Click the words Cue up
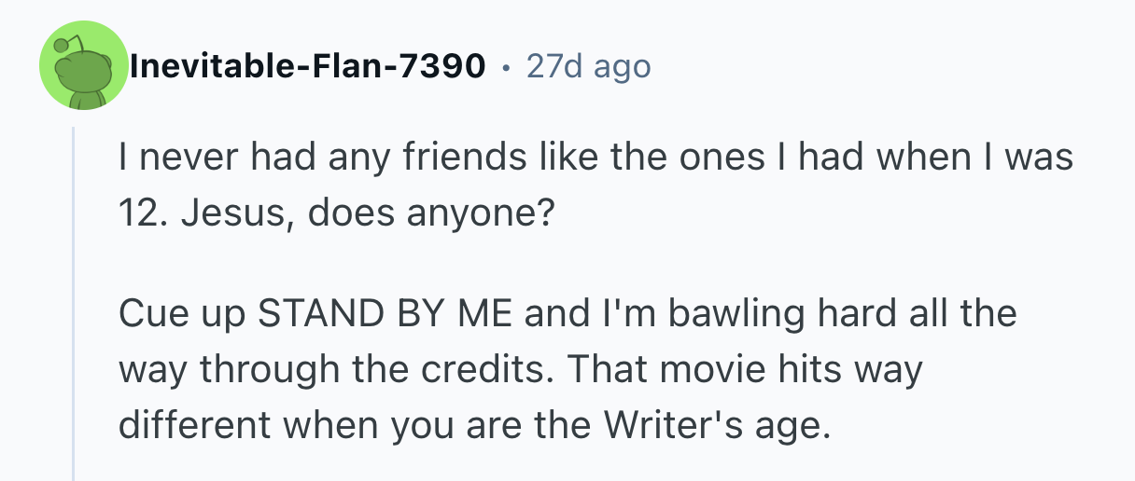The image size is (1135, 481). pos(178,312)
